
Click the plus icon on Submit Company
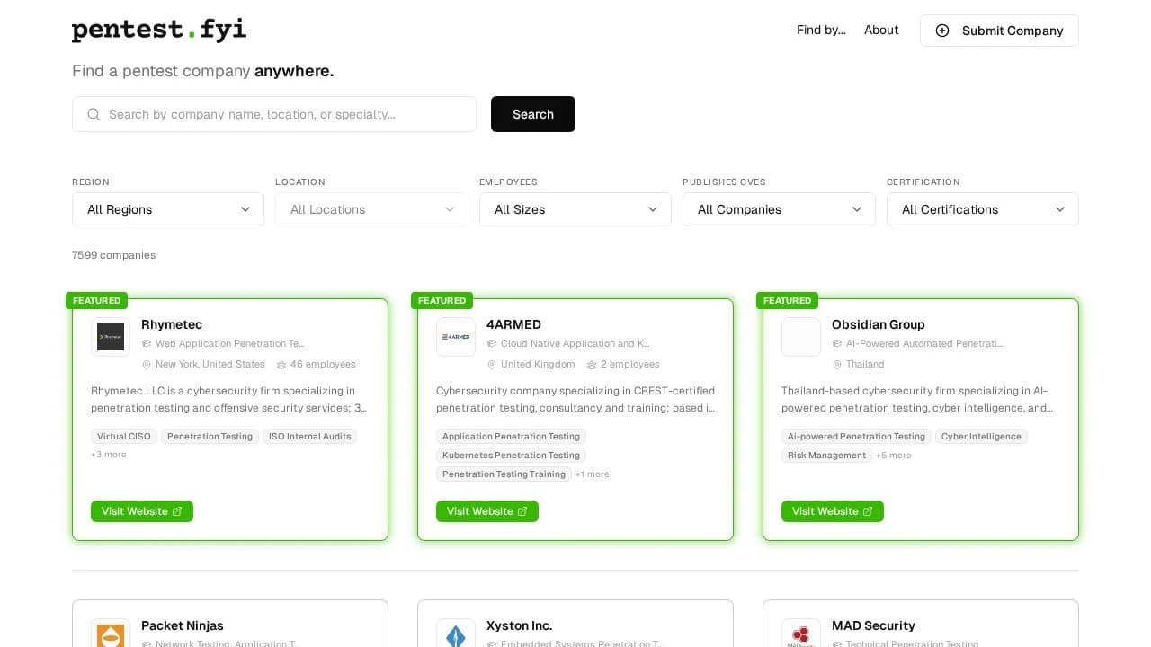pyautogui.click(x=941, y=30)
